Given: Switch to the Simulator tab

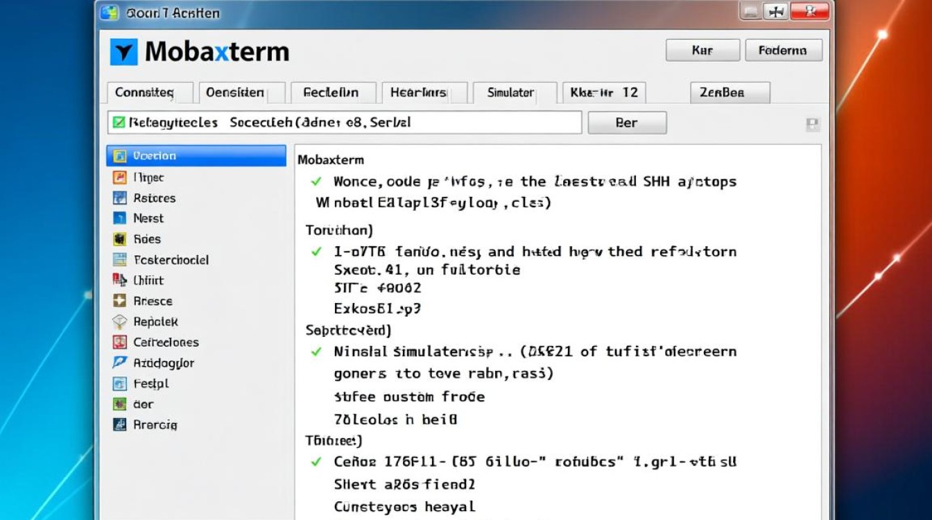Looking at the screenshot, I should pos(511,93).
